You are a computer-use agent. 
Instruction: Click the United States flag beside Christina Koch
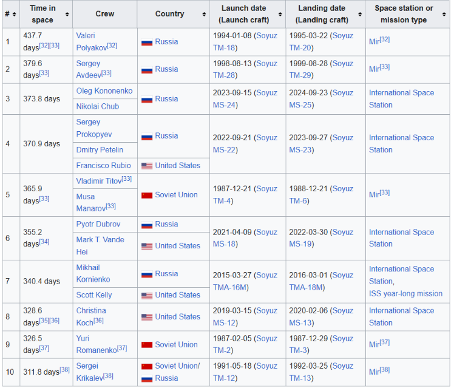[147, 317]
